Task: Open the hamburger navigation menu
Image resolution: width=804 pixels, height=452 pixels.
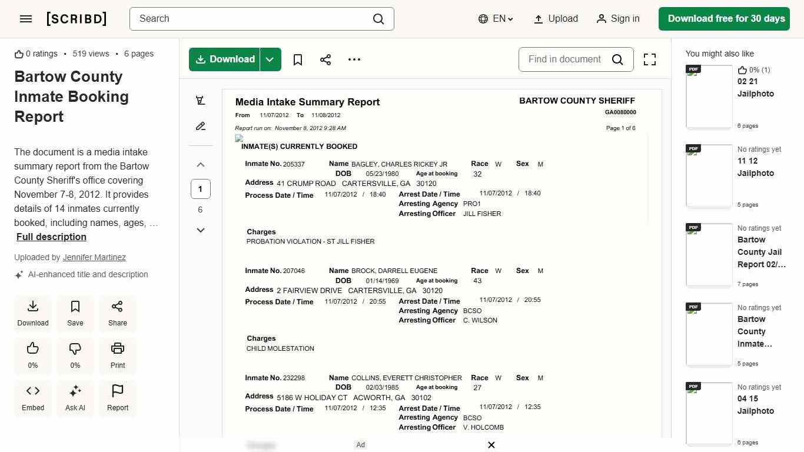Action: click(25, 18)
